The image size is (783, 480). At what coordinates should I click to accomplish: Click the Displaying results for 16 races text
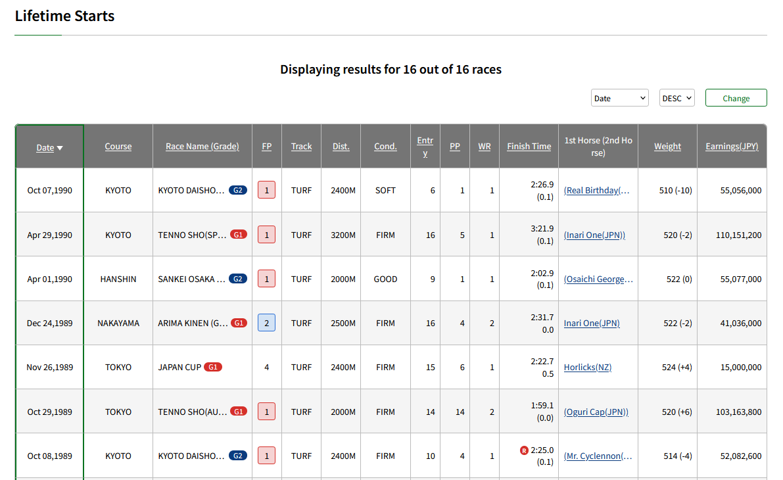coord(391,70)
